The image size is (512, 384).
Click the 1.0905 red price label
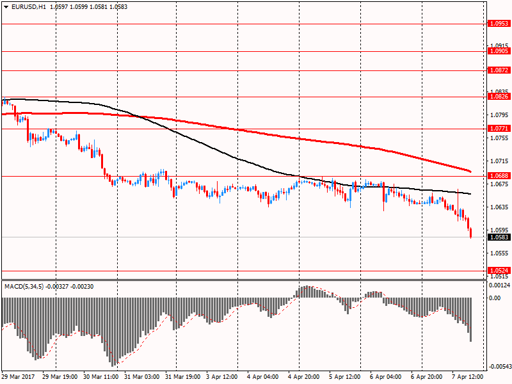point(499,51)
